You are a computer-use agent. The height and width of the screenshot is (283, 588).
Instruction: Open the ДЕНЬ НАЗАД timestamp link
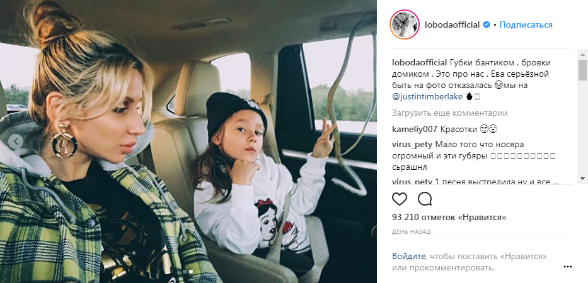click(412, 232)
